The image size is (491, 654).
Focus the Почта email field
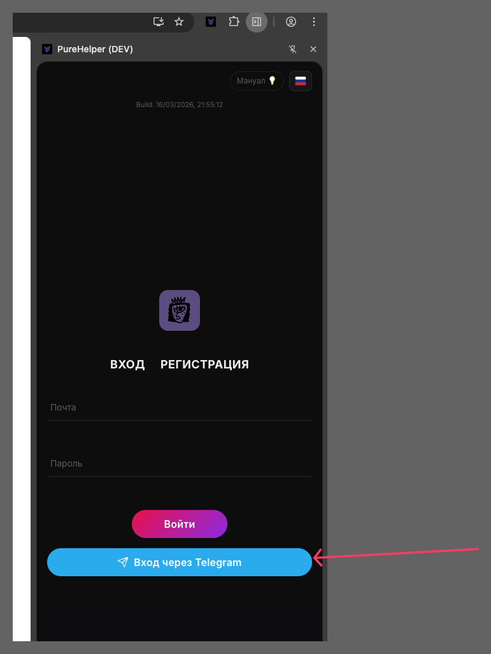(x=180, y=407)
